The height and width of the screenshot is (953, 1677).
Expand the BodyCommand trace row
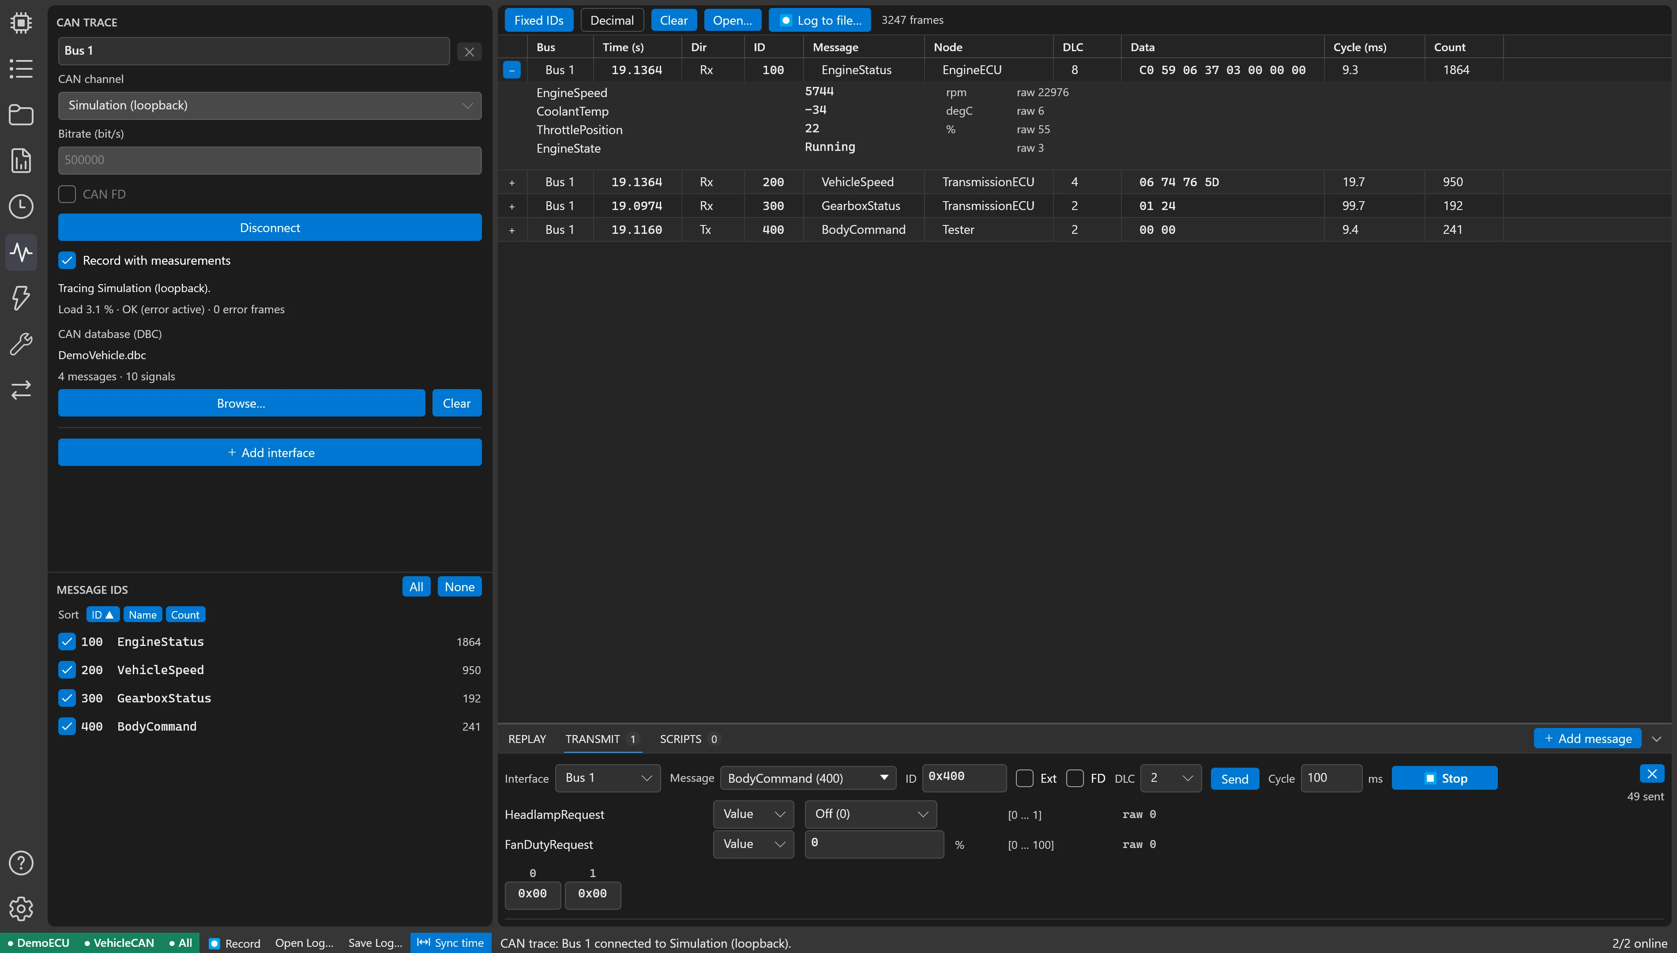(x=512, y=230)
